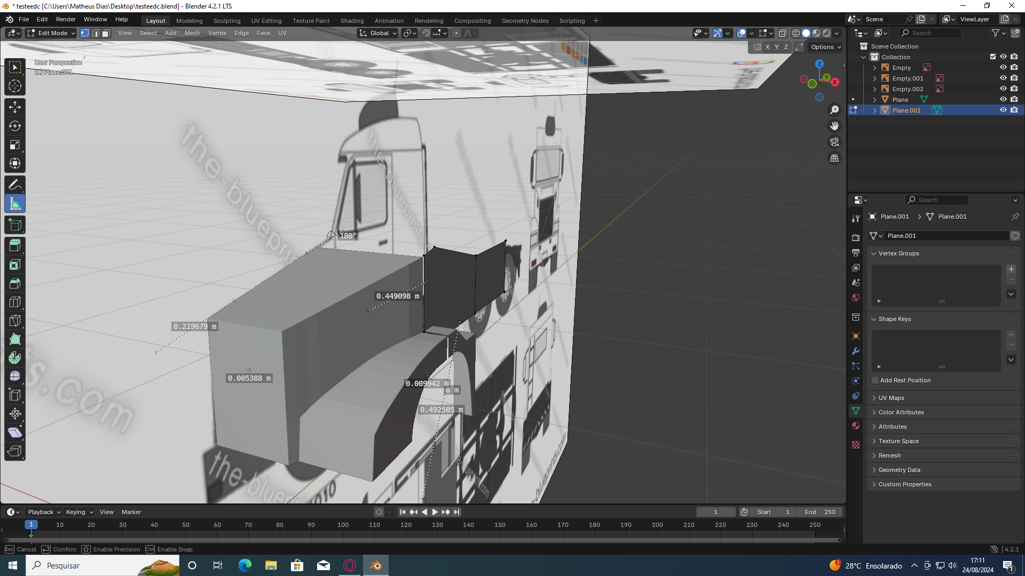Image resolution: width=1025 pixels, height=576 pixels.
Task: Open the Global orientation dropdown
Action: [378, 33]
